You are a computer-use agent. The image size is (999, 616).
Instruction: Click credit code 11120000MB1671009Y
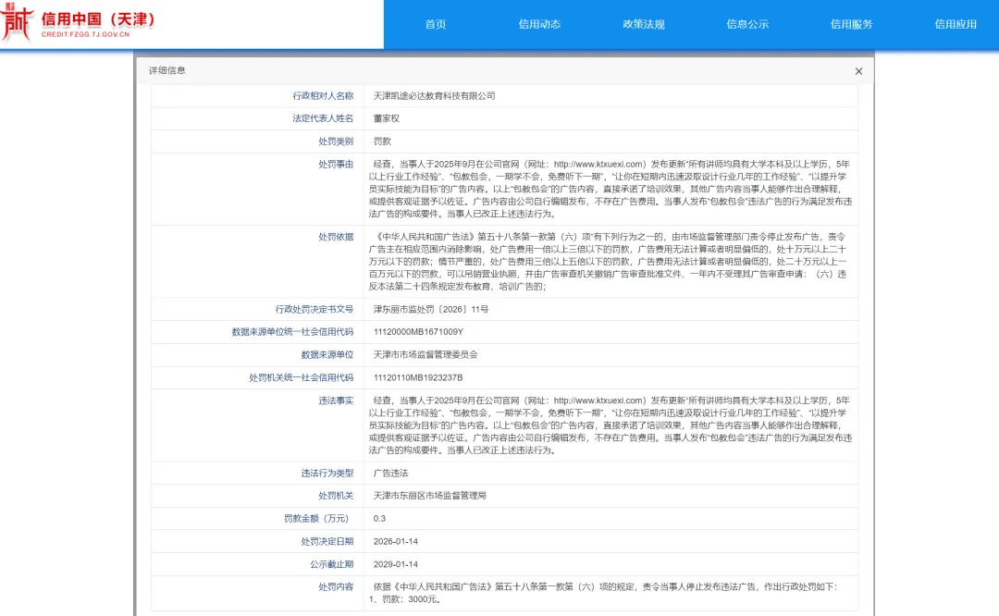point(417,332)
